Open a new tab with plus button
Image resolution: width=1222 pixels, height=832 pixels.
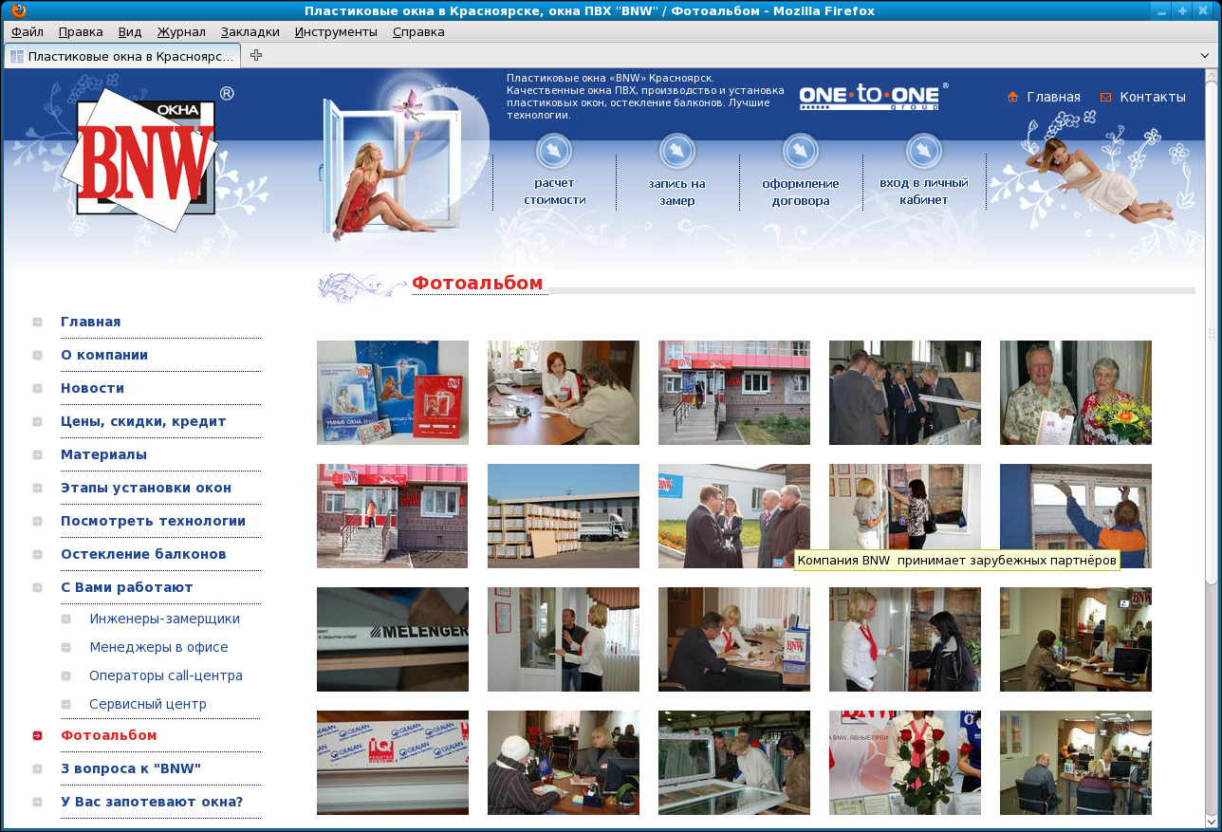pyautogui.click(x=256, y=55)
